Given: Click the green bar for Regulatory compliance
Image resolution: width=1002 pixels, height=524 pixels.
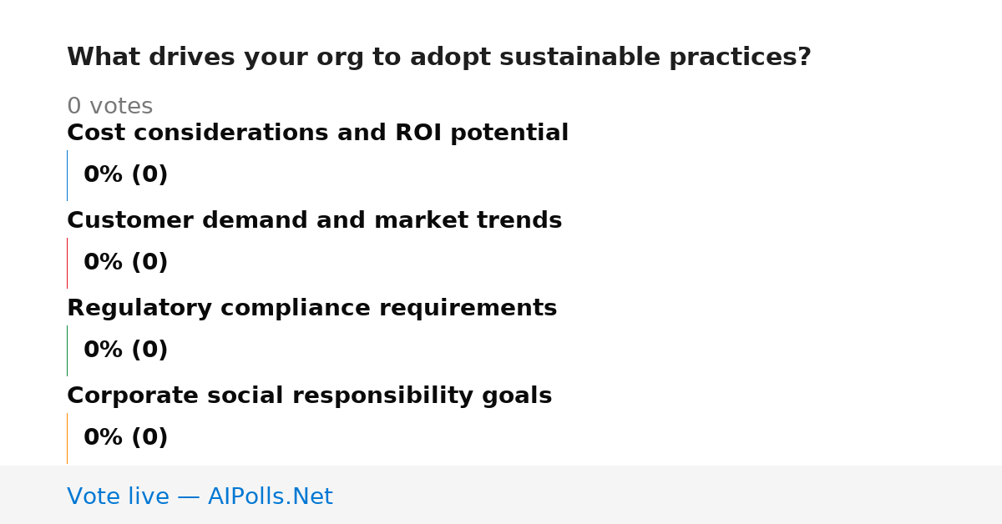Looking at the screenshot, I should point(67,350).
